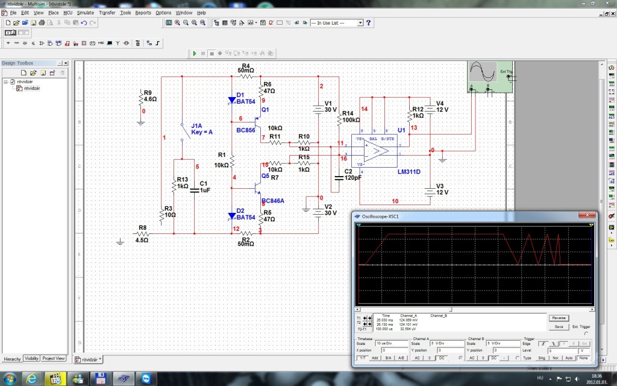The height and width of the screenshot is (386, 617).
Task: Pause the simulation
Action: click(203, 53)
